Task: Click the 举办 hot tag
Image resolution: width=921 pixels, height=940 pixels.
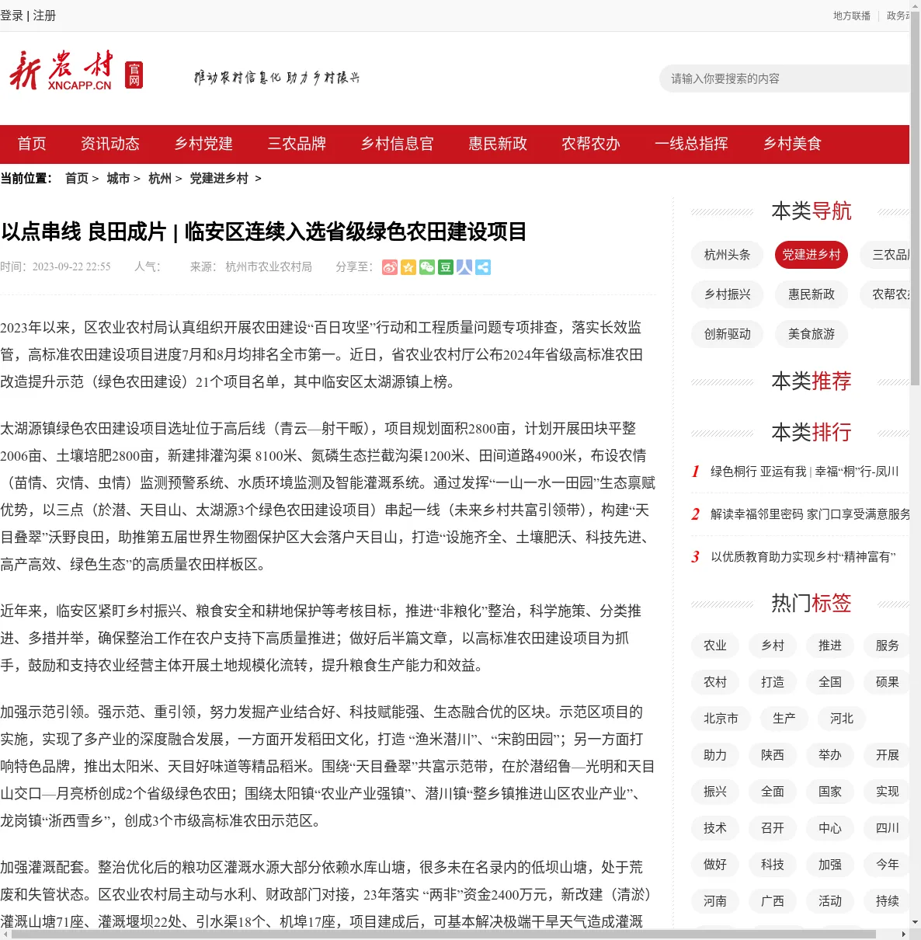Action: pyautogui.click(x=830, y=755)
